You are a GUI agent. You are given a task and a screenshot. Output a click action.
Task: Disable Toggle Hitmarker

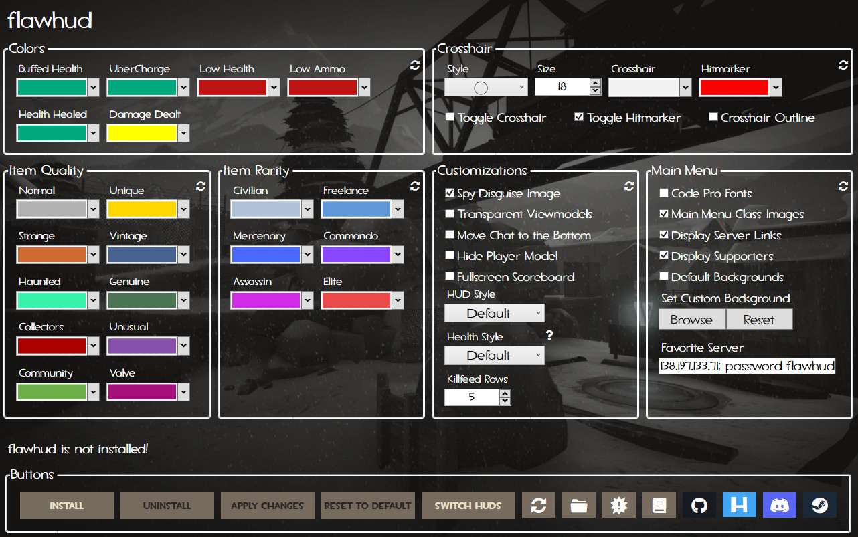point(579,117)
